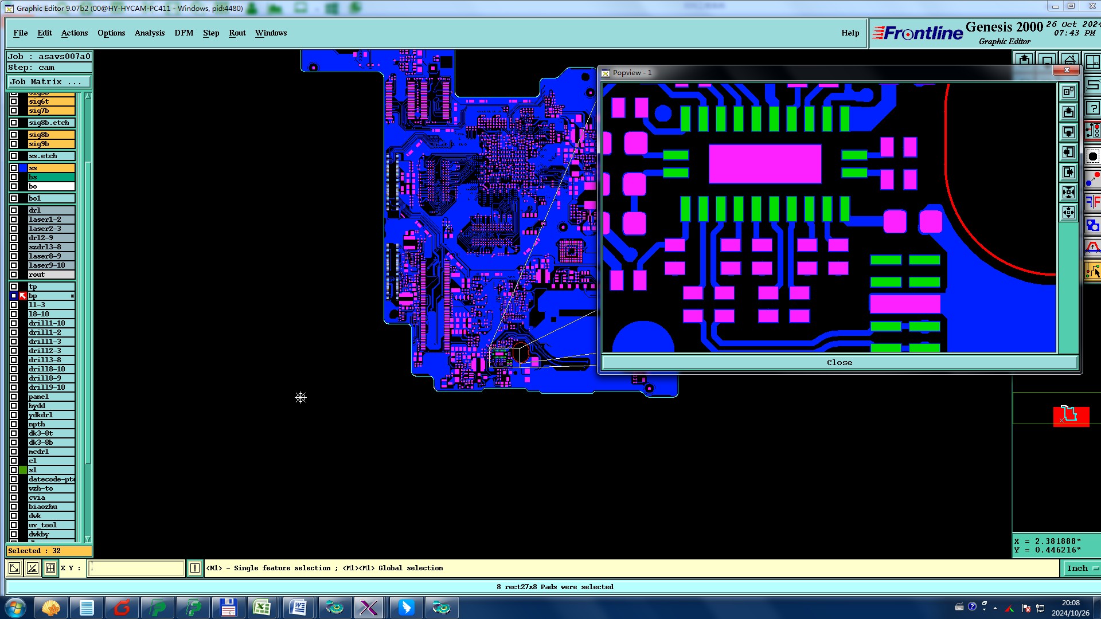The height and width of the screenshot is (619, 1101).
Task: Toggle the checkbox for layer panel
Action: tap(14, 397)
